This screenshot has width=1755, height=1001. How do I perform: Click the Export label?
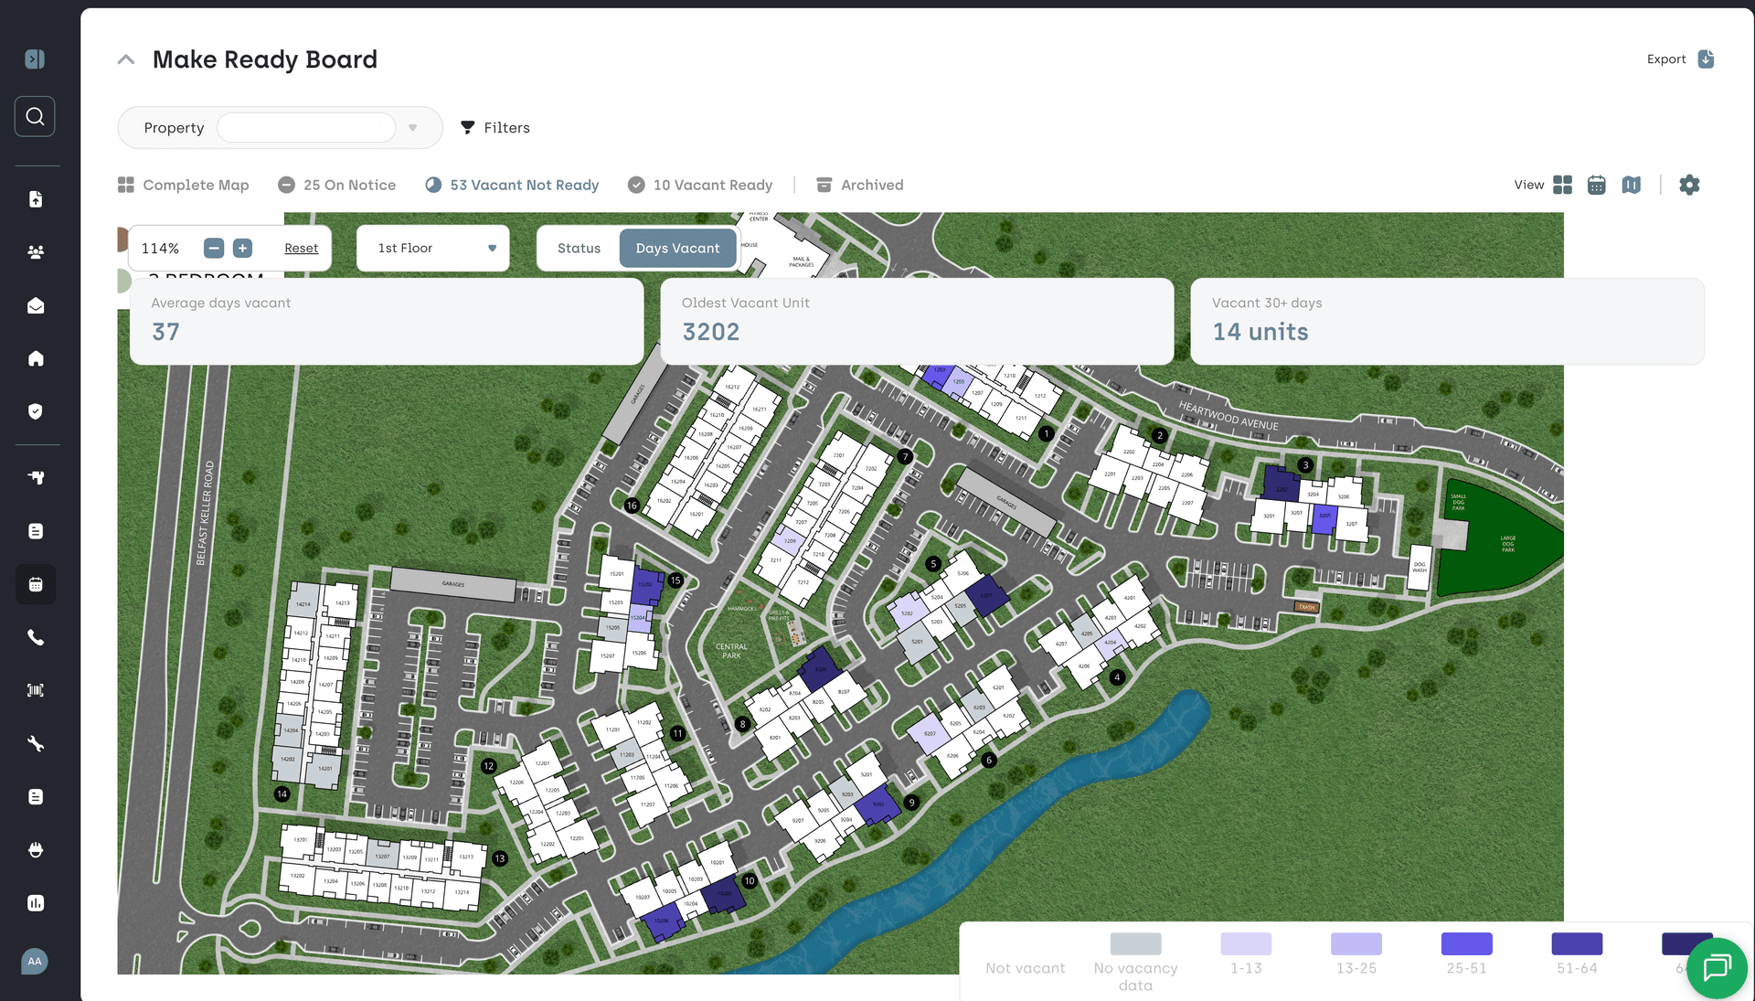[x=1666, y=59]
